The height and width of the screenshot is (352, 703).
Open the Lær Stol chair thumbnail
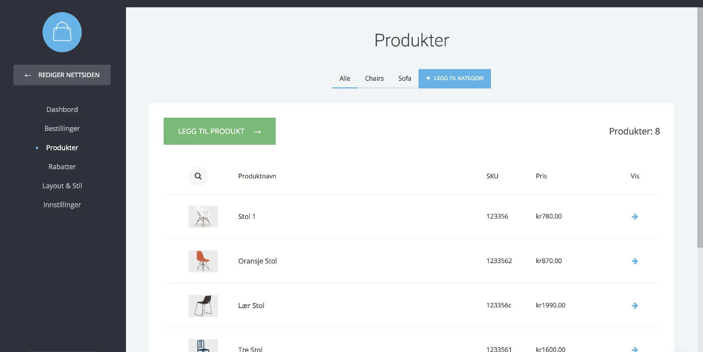click(203, 306)
